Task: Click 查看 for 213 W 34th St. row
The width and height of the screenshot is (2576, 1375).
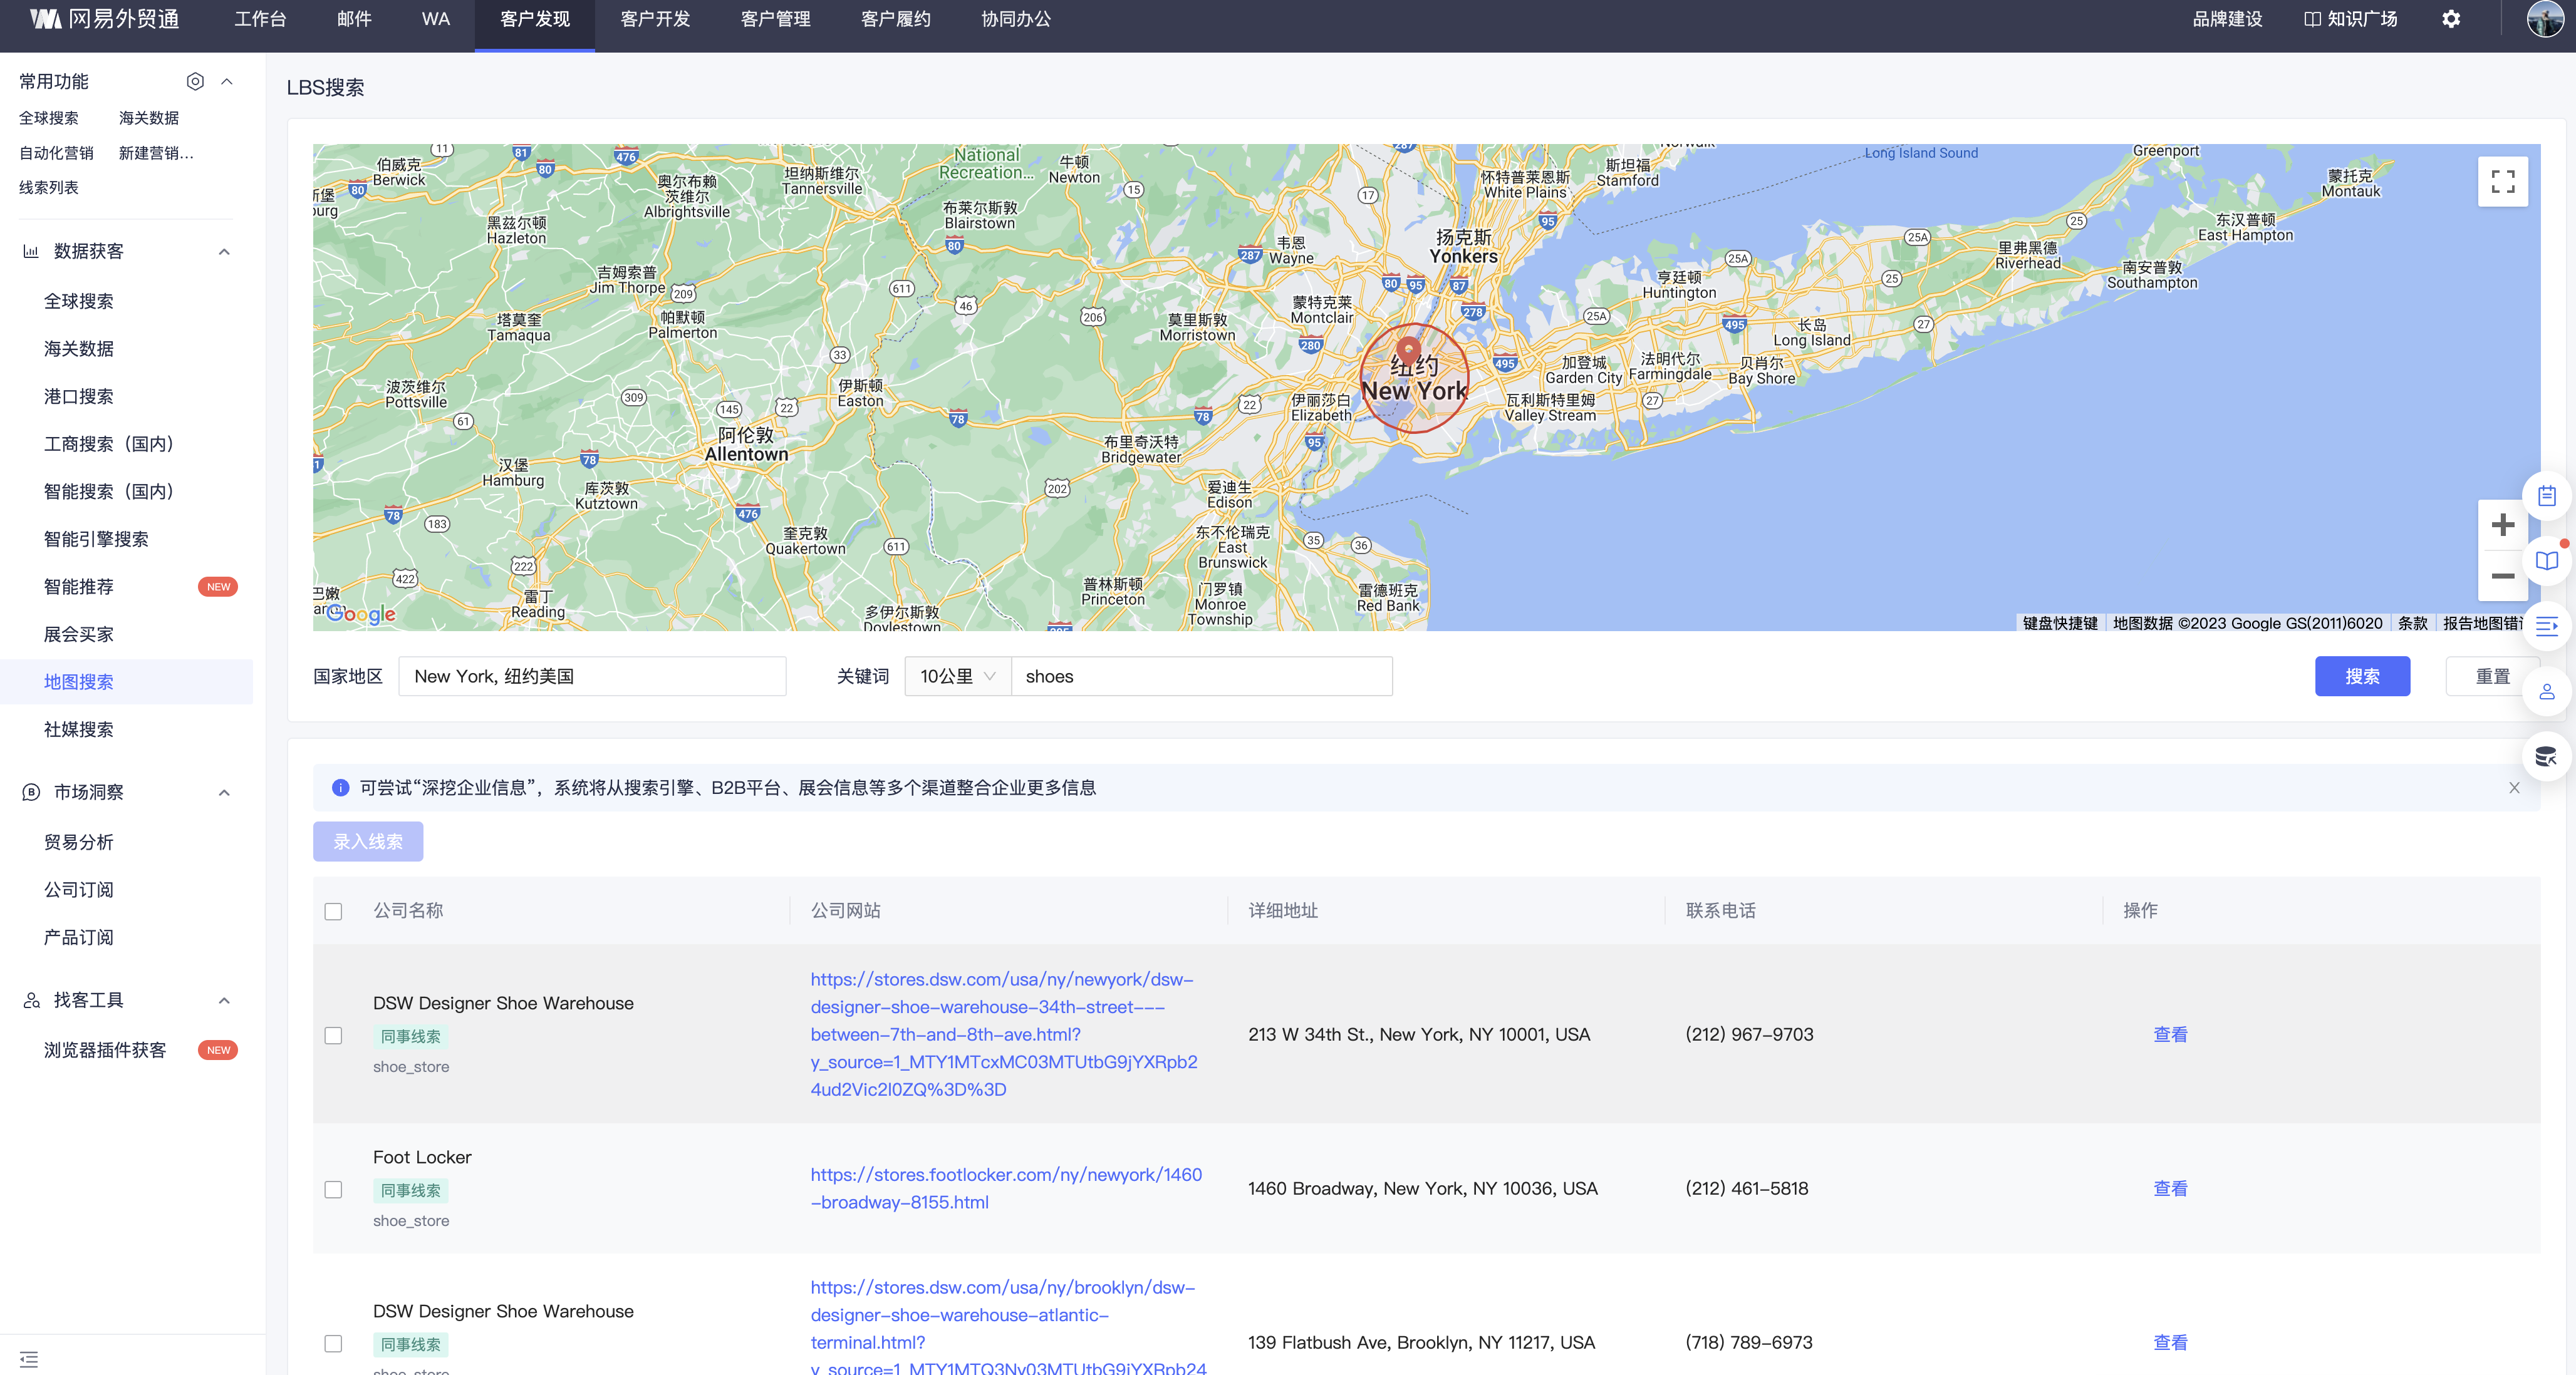Action: pyautogui.click(x=2170, y=1034)
